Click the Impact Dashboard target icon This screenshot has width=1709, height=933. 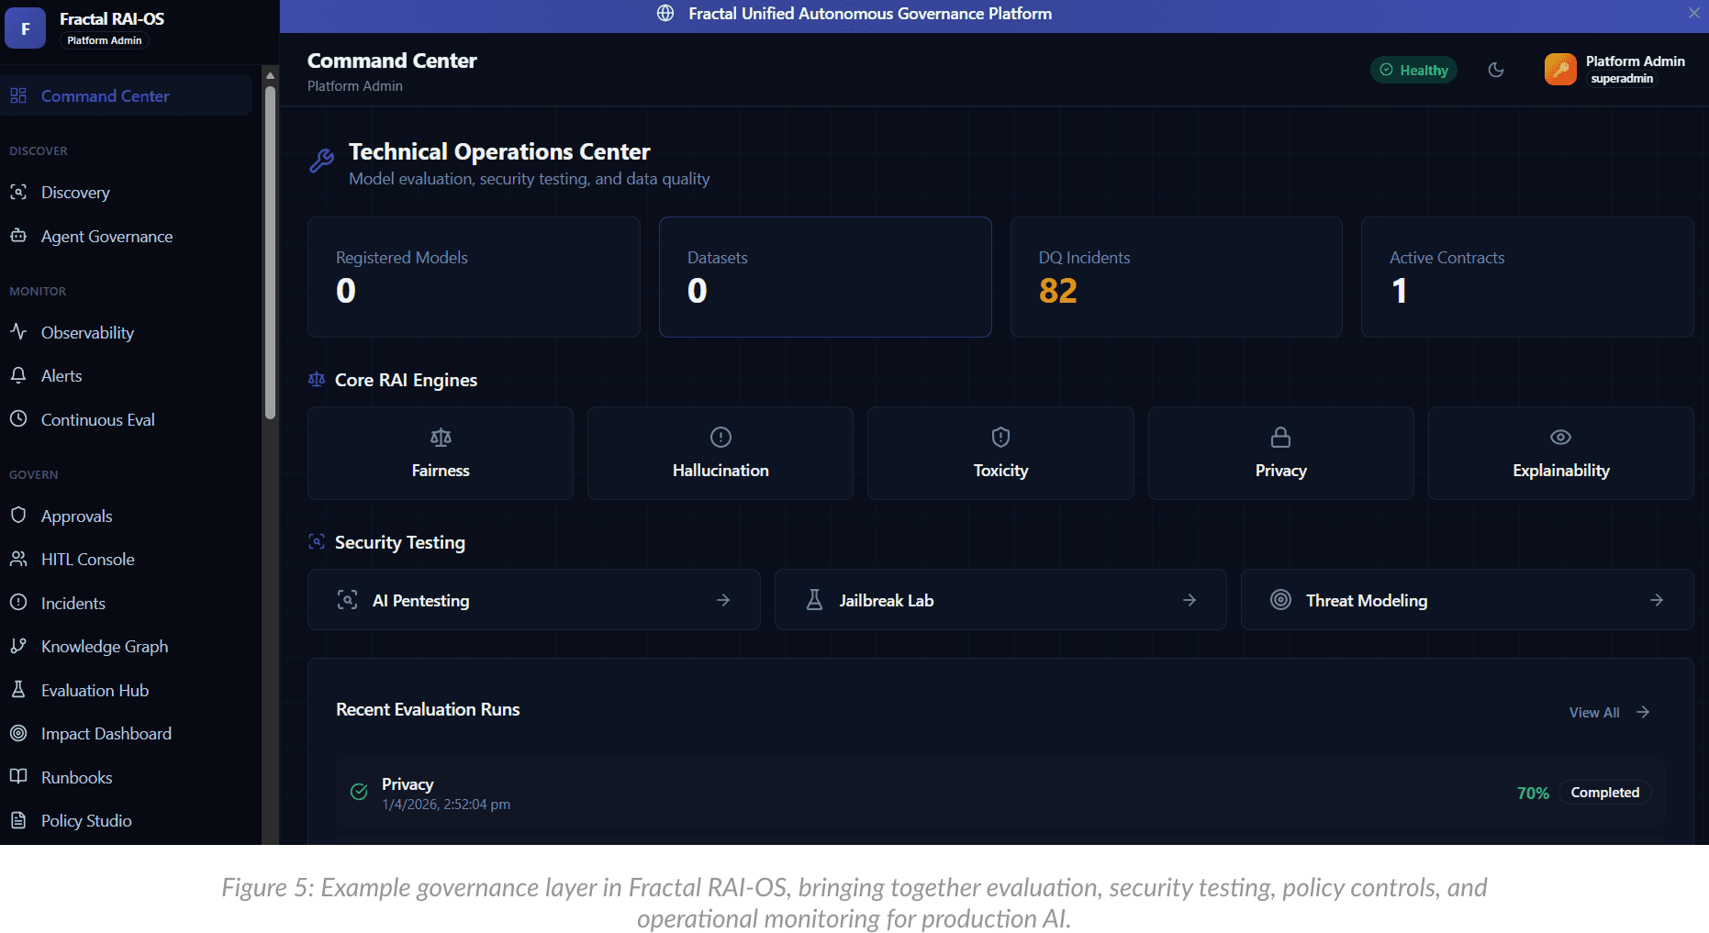18,733
